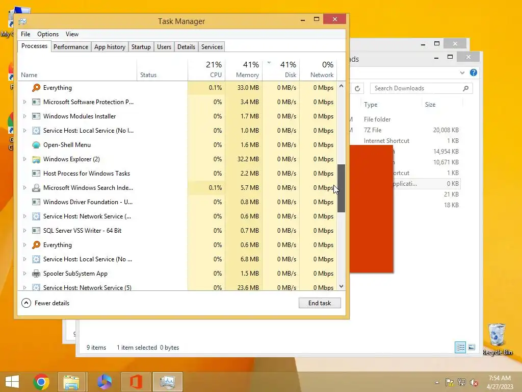Switch to the Performance tab

pyautogui.click(x=71, y=46)
